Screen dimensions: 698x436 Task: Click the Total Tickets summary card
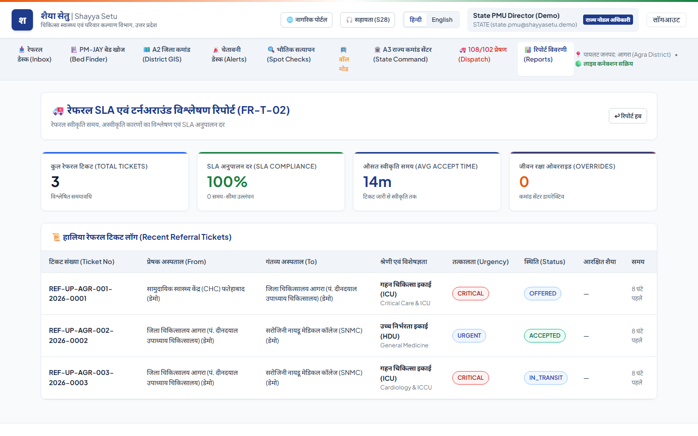point(115,182)
